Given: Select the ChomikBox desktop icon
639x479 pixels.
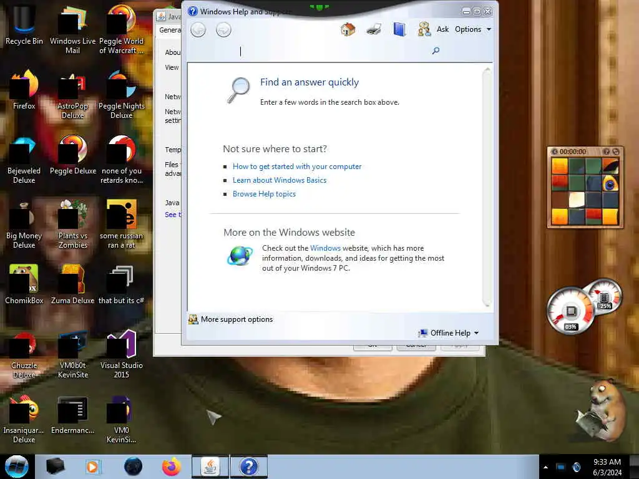Looking at the screenshot, I should [24, 284].
